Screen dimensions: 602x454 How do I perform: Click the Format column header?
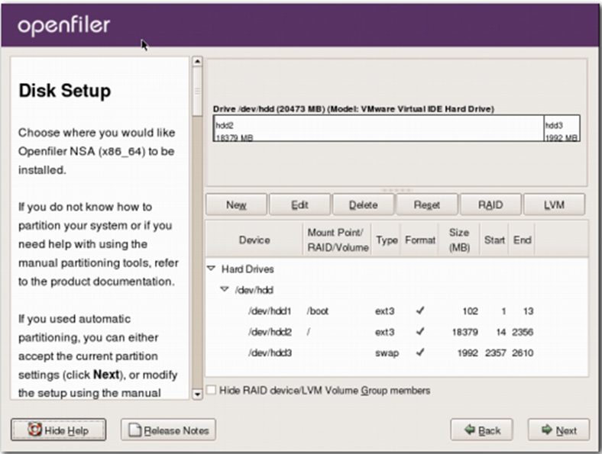pos(420,240)
